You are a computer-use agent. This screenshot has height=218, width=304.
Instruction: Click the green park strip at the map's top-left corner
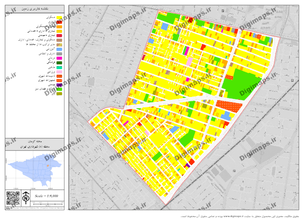pyautogui.click(x=168, y=18)
